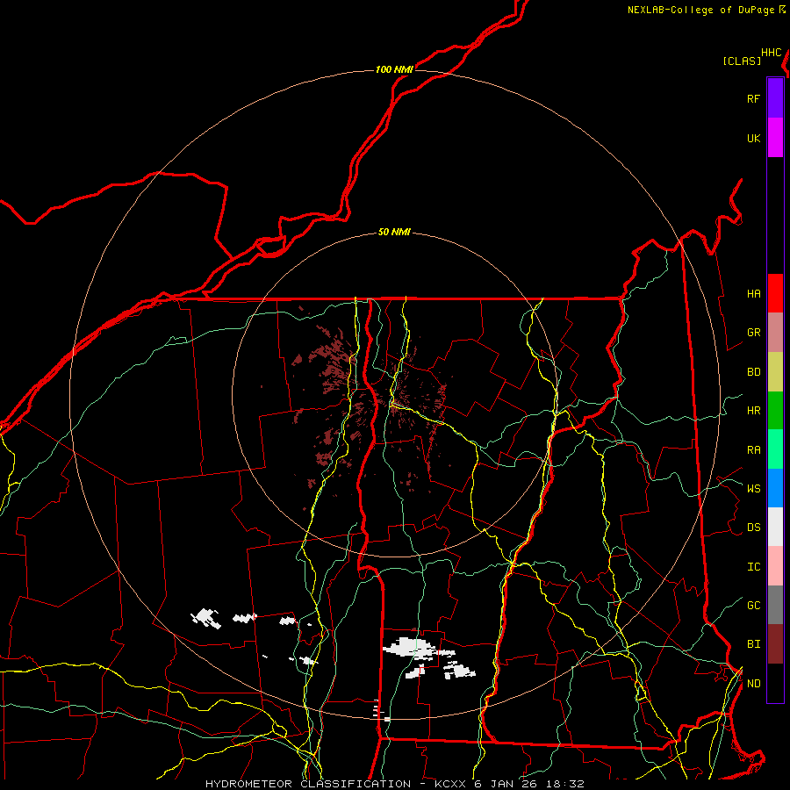Click the [CLAS] legend header

(742, 61)
